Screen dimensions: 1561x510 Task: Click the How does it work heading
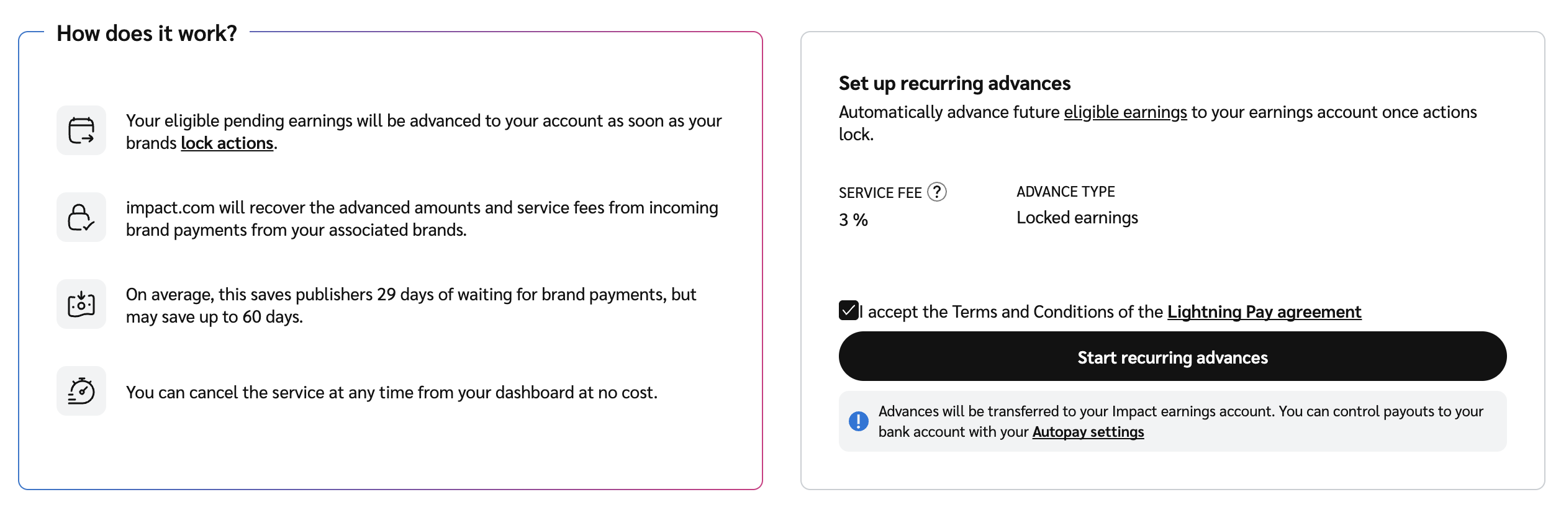147,34
